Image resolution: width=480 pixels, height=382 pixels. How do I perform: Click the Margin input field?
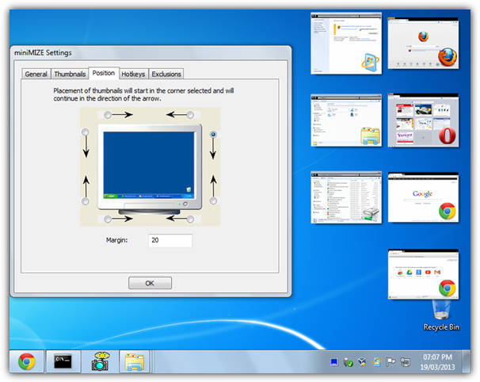tap(170, 240)
